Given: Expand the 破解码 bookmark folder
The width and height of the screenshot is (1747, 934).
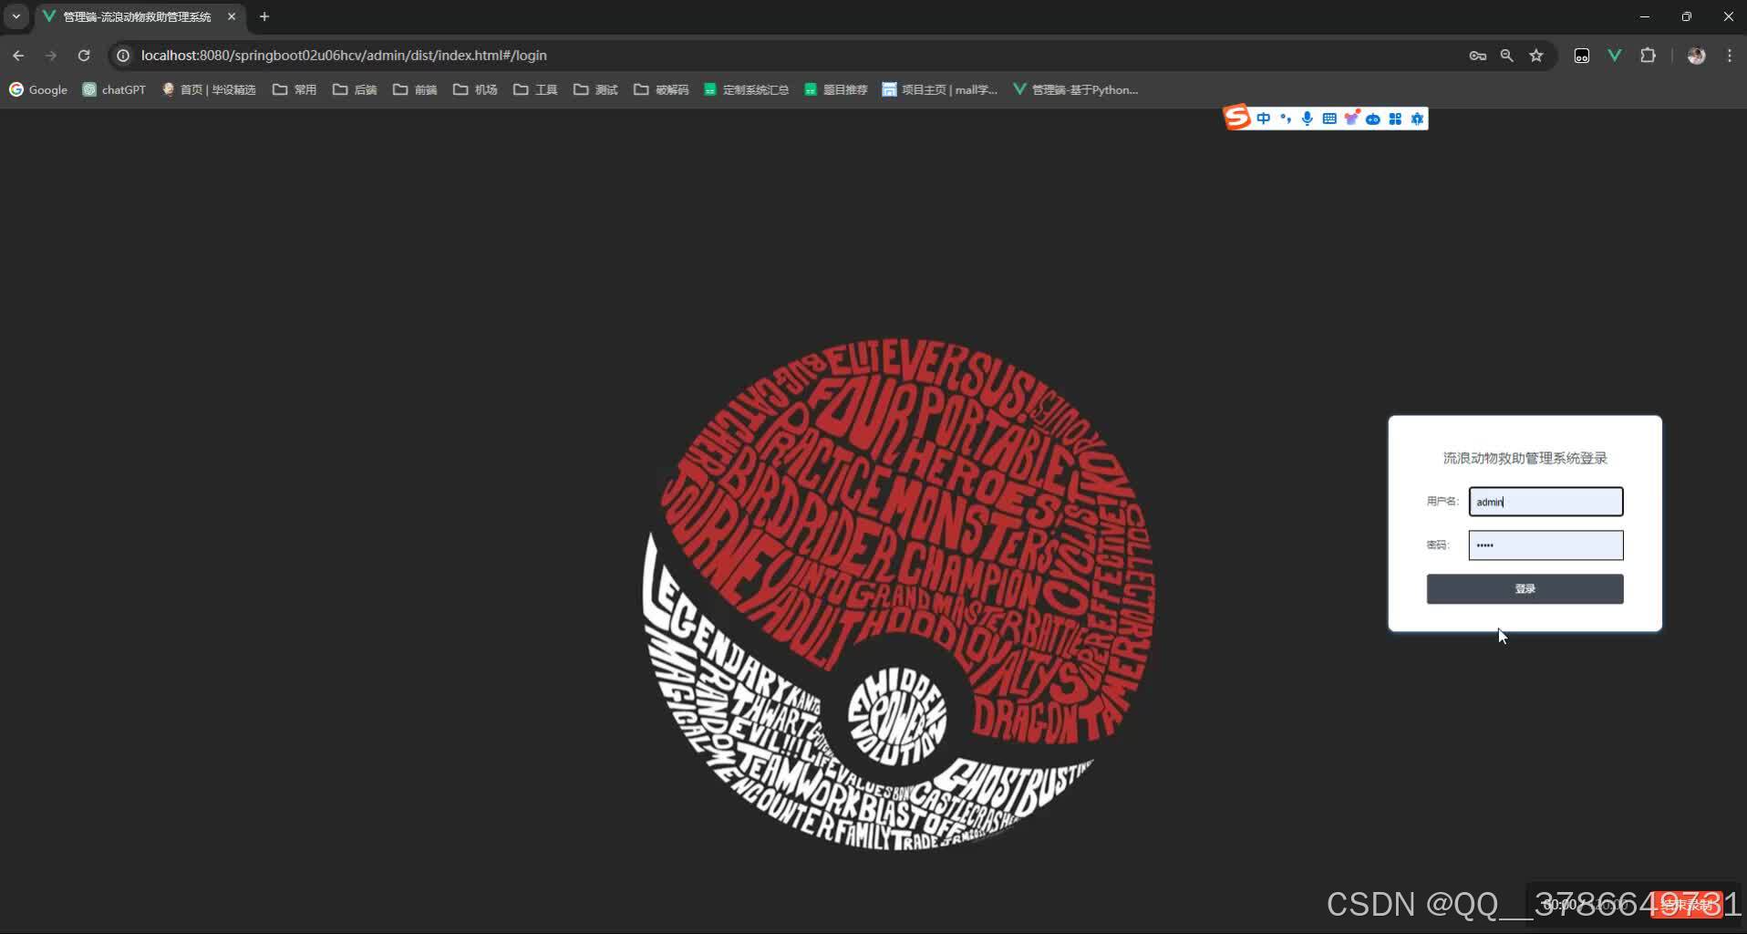Looking at the screenshot, I should [661, 89].
